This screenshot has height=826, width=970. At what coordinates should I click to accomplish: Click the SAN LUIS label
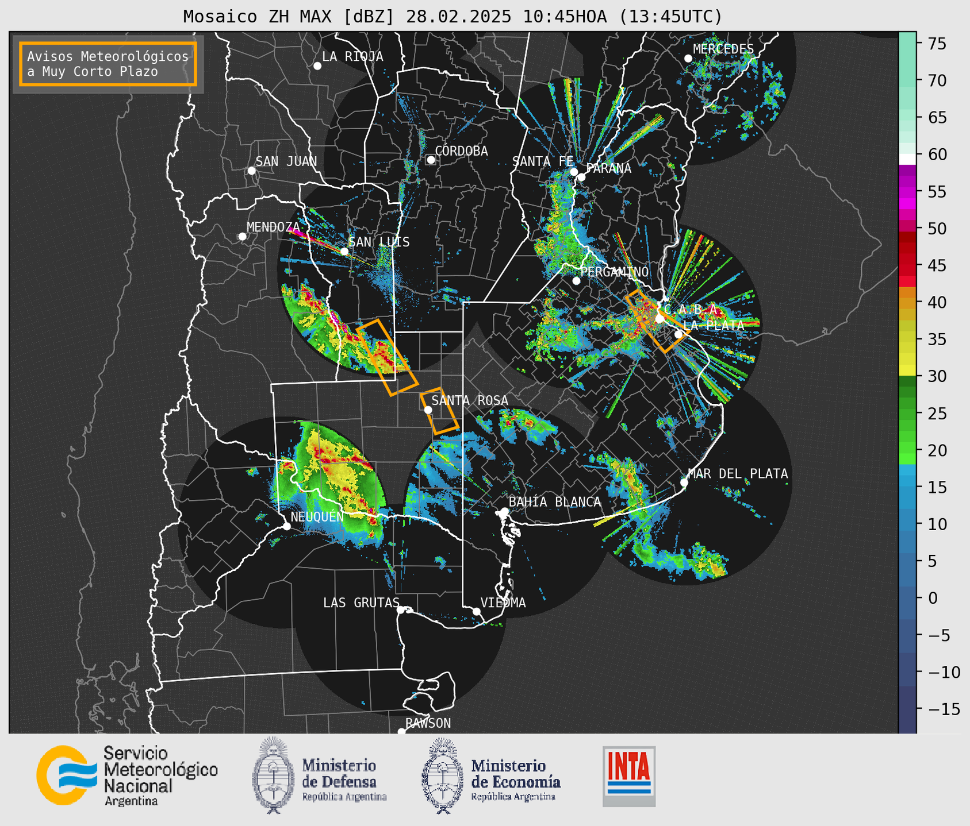(379, 242)
